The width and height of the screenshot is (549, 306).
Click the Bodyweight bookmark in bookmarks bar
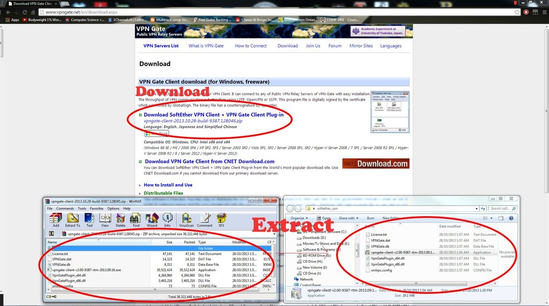(42, 20)
